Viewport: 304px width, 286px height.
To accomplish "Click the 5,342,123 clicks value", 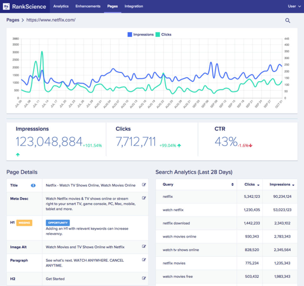I will [x=252, y=197].
